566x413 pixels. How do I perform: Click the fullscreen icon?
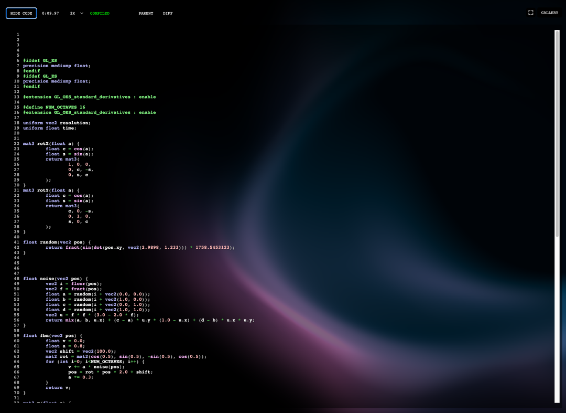[530, 13]
